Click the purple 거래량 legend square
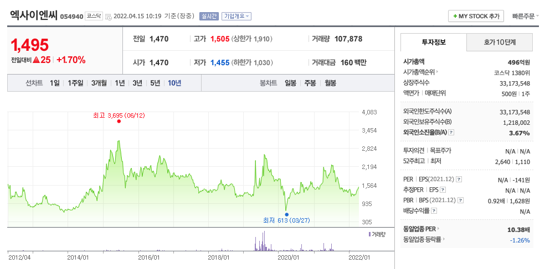 369,234
